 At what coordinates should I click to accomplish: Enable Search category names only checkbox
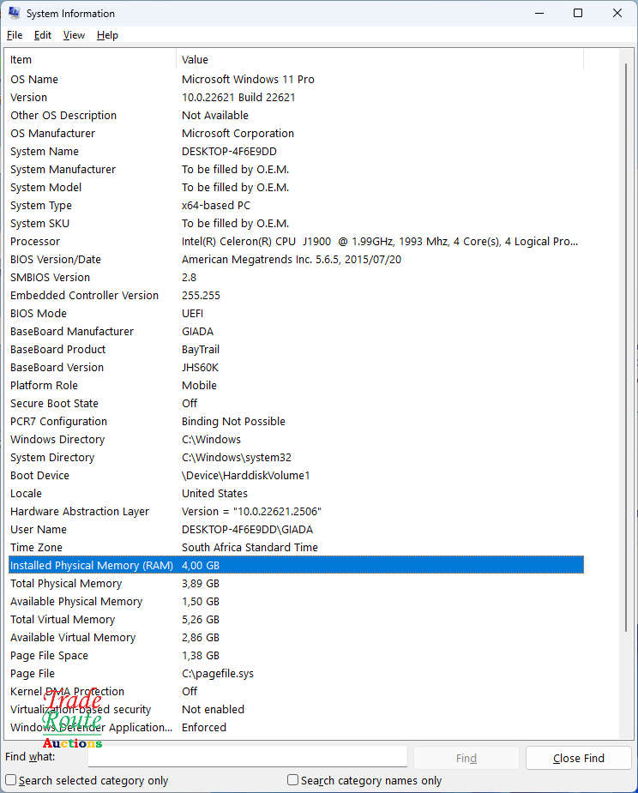[x=292, y=779]
